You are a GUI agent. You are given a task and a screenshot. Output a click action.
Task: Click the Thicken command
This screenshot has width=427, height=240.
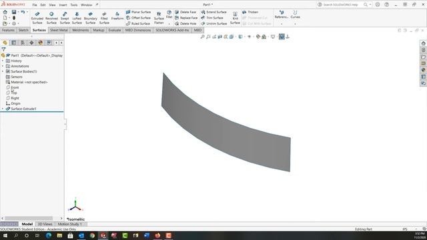click(250, 12)
